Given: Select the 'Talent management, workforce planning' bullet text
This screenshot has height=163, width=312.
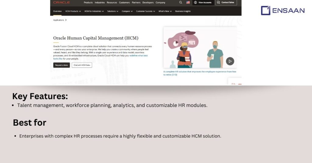Looking at the screenshot, I should coord(112,105).
